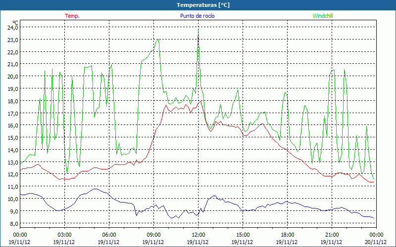Click the °C unit label on the y-axis
Viewport: 396px width, 247px height.
(x=16, y=22)
